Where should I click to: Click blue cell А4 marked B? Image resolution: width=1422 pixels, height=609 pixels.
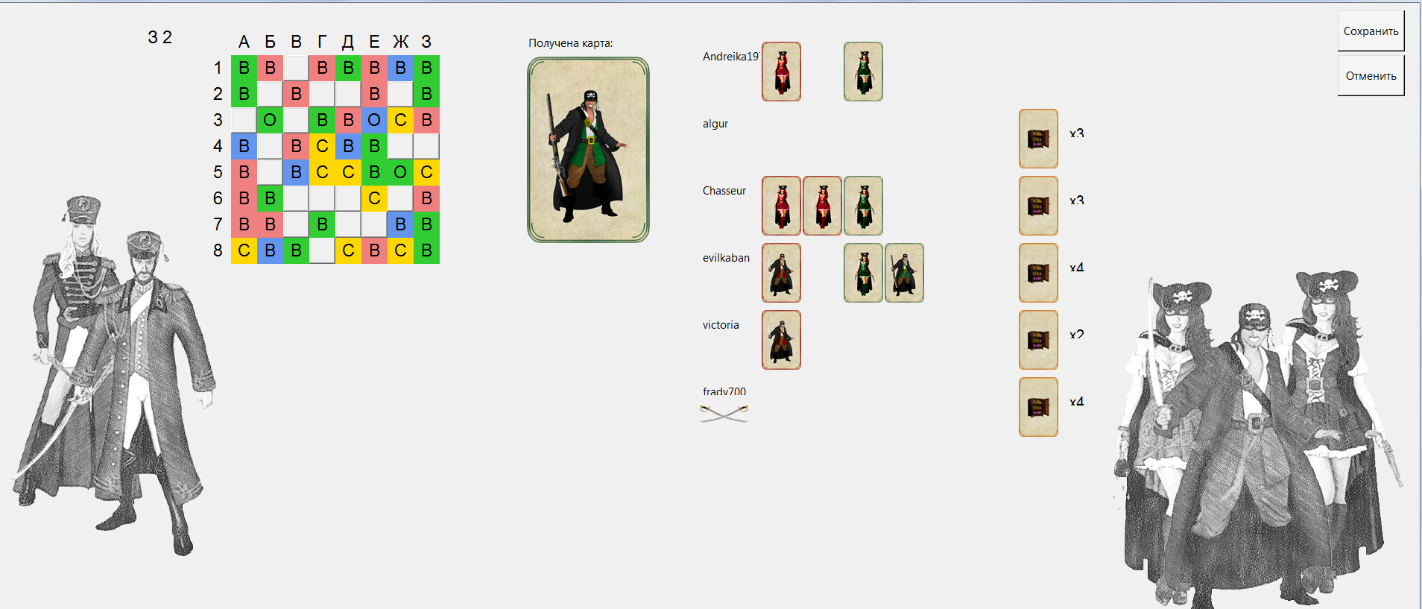244,146
